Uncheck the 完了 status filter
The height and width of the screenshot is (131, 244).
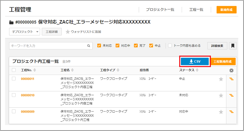pos(136,46)
